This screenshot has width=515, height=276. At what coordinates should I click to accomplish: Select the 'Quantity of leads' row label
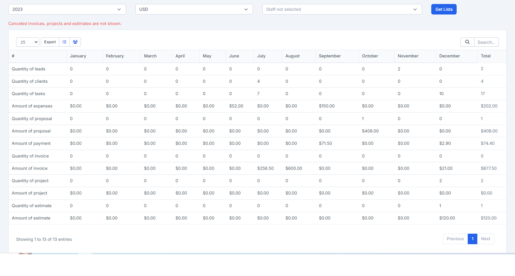click(x=28, y=69)
